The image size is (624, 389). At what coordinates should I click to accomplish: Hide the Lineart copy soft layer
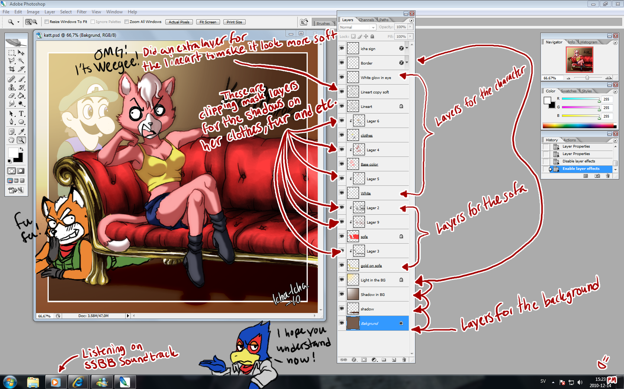coord(342,92)
